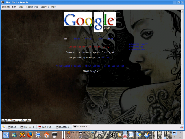Follow the Go to Google.com link
The height and width of the screenshot is (139, 185).
(x=114, y=66)
